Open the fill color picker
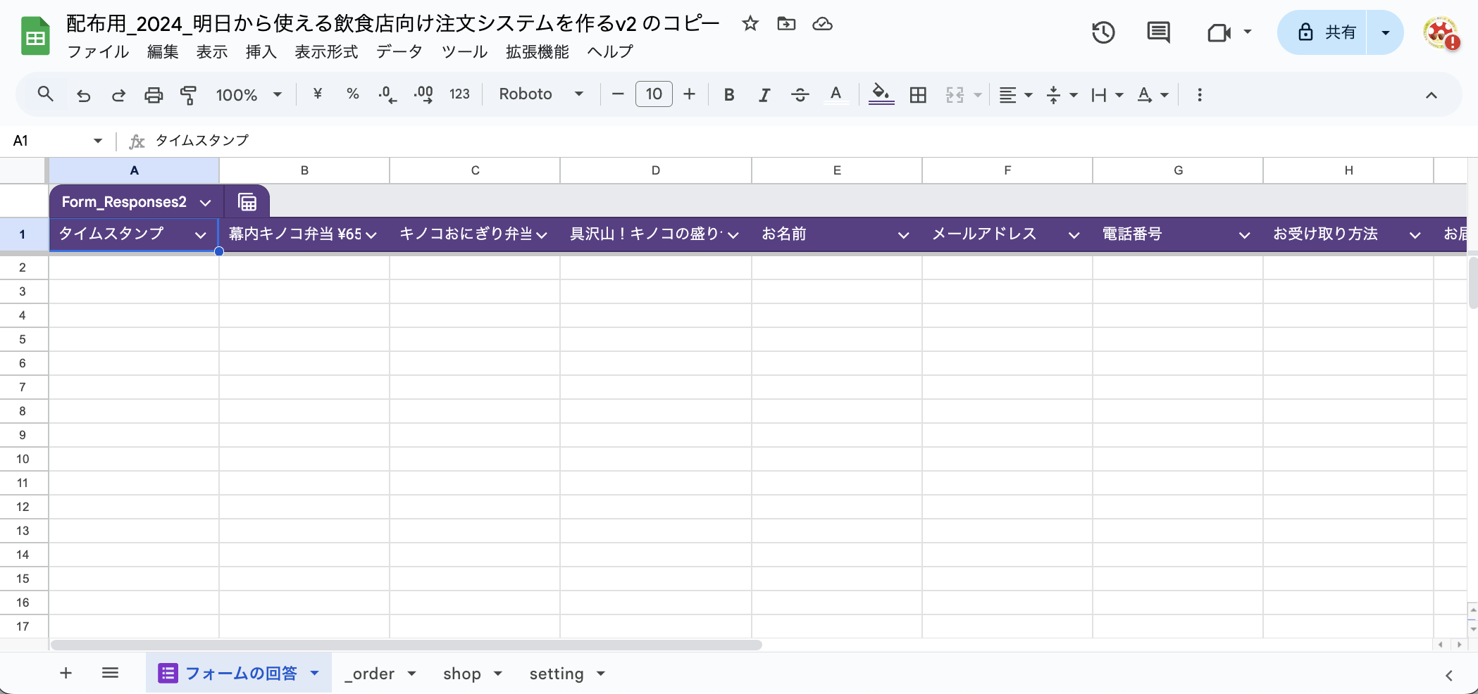Viewport: 1478px width, 694px height. click(x=881, y=94)
